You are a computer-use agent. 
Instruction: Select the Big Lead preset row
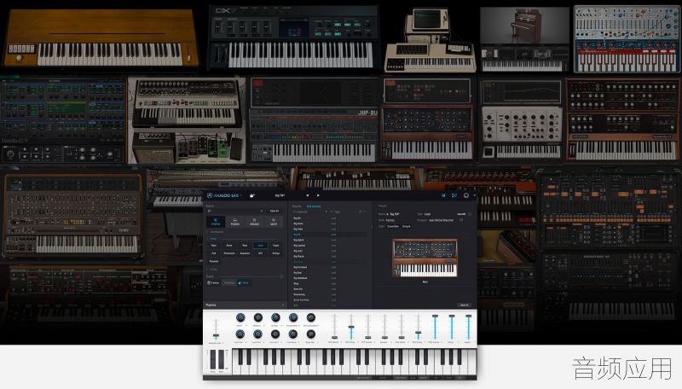(x=330, y=251)
